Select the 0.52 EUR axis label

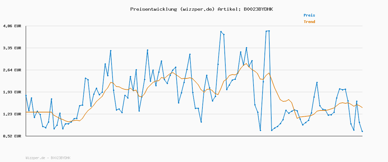(12, 136)
